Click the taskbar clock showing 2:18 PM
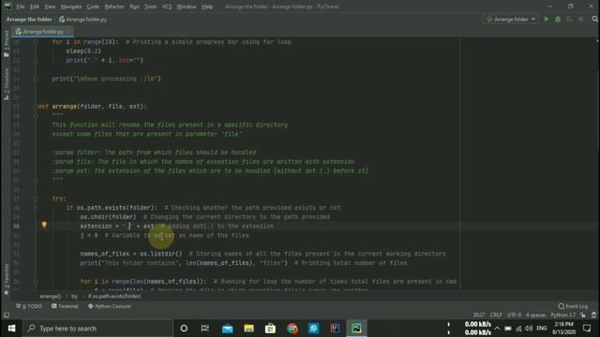 pyautogui.click(x=564, y=329)
